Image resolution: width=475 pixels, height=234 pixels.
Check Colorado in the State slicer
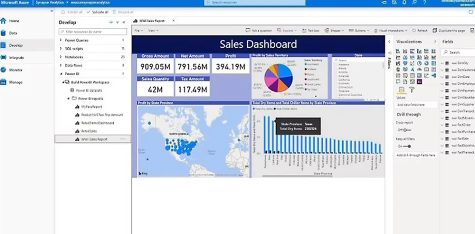pyautogui.click(x=336, y=84)
